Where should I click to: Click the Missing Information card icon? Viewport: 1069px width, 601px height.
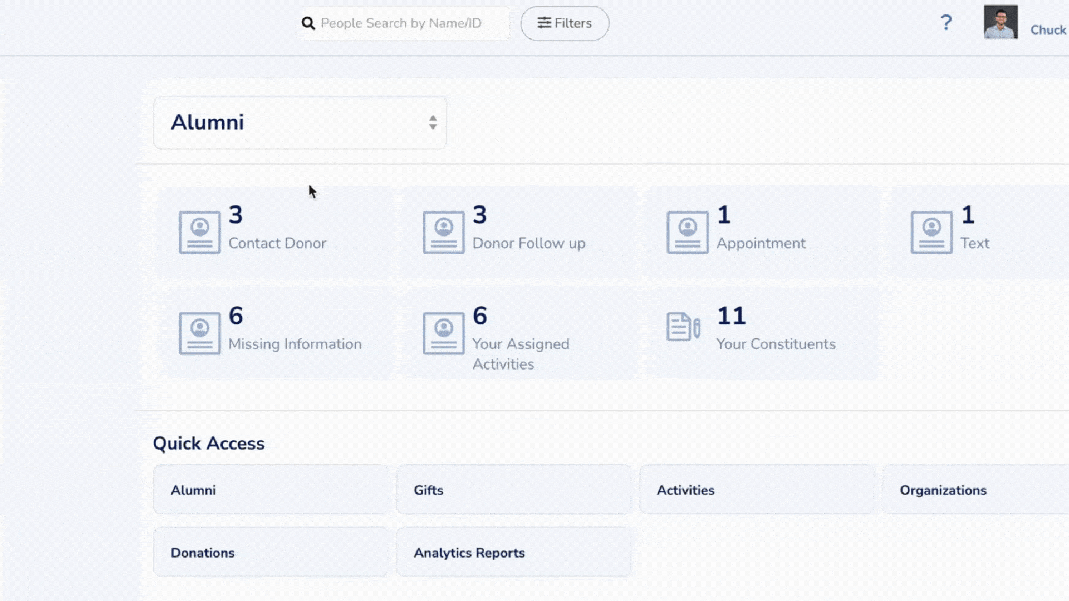tap(199, 333)
